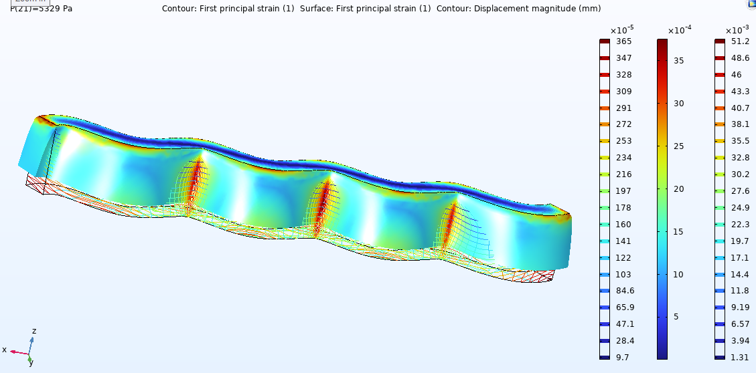This screenshot has height=373, width=756.
Task: Pick the dark blue 9.7 contour level swatch
Action: [604, 358]
